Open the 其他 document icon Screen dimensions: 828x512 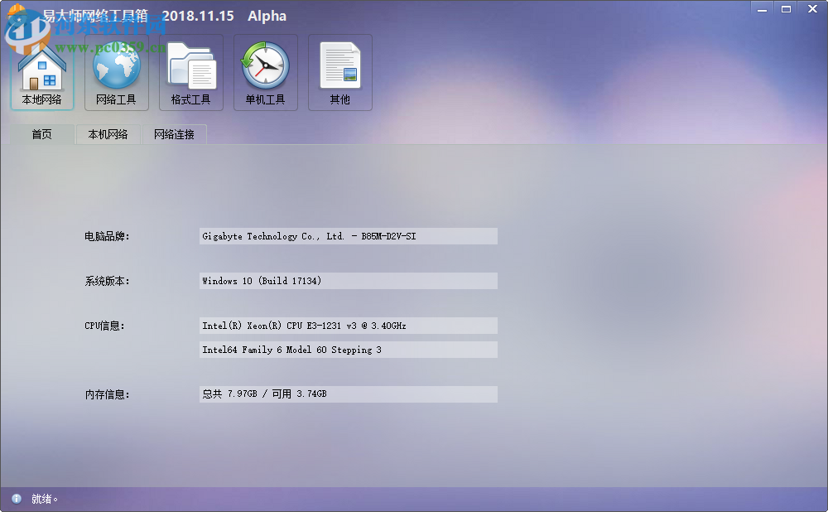340,72
